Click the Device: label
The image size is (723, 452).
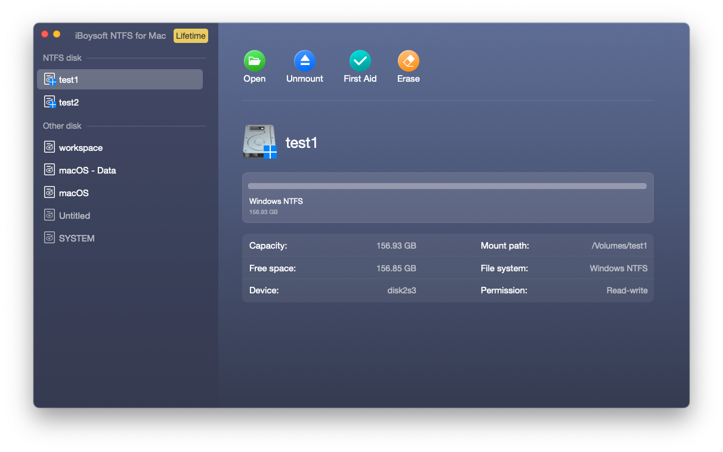click(264, 291)
